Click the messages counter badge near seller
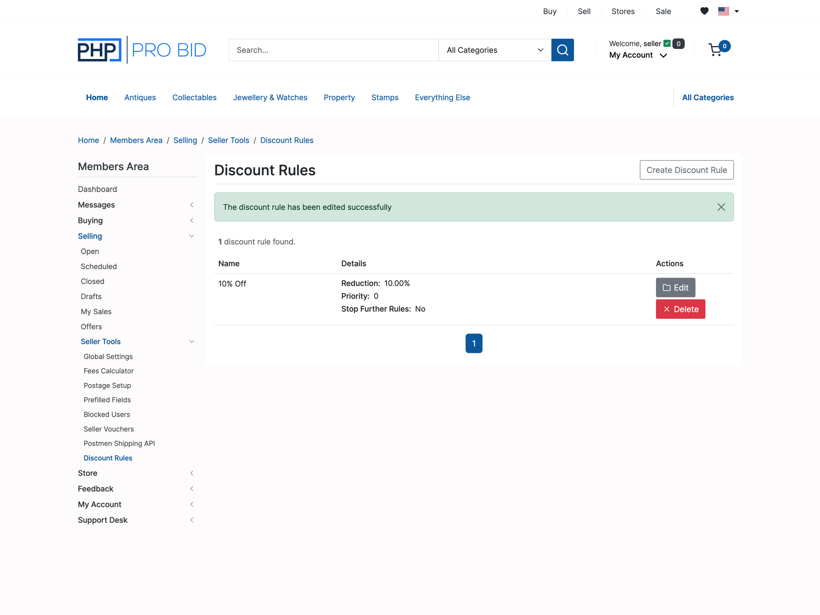The width and height of the screenshot is (820, 615). coord(678,44)
